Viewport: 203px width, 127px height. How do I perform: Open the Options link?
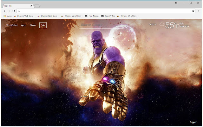point(153,24)
